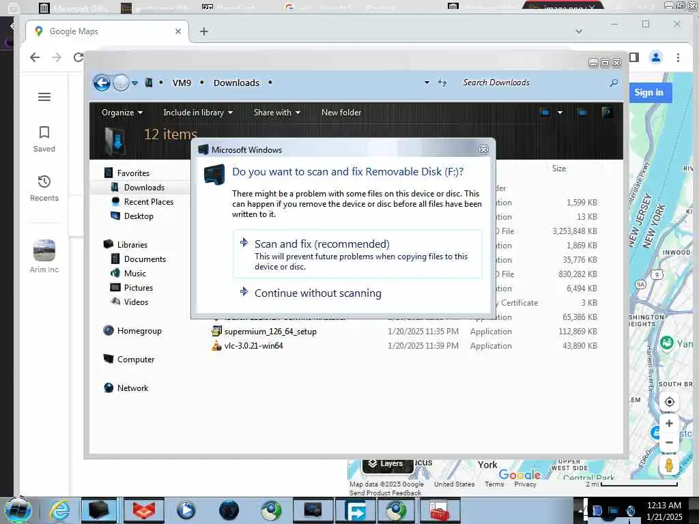This screenshot has height=524, width=699.
Task: Click the address bar refresh icon
Action: pyautogui.click(x=442, y=83)
